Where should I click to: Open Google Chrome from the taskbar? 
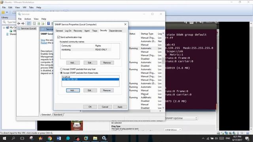[50, 138]
